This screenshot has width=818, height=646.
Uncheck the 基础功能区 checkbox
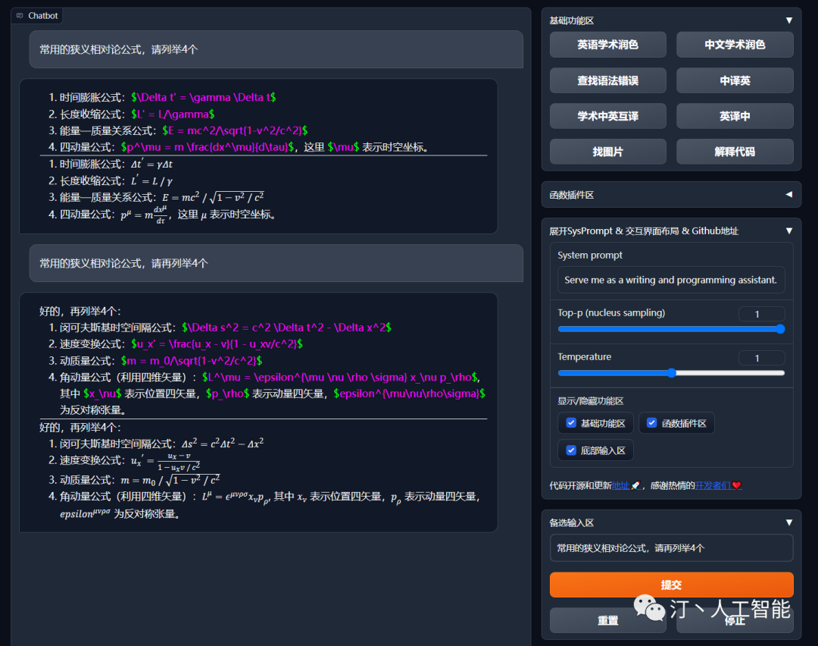(x=571, y=423)
